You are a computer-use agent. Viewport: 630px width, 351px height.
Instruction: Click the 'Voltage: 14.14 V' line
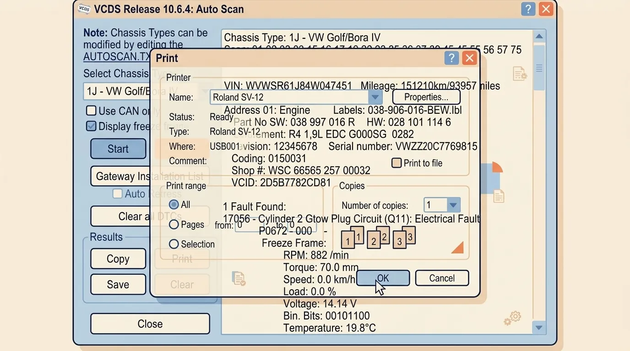(320, 303)
